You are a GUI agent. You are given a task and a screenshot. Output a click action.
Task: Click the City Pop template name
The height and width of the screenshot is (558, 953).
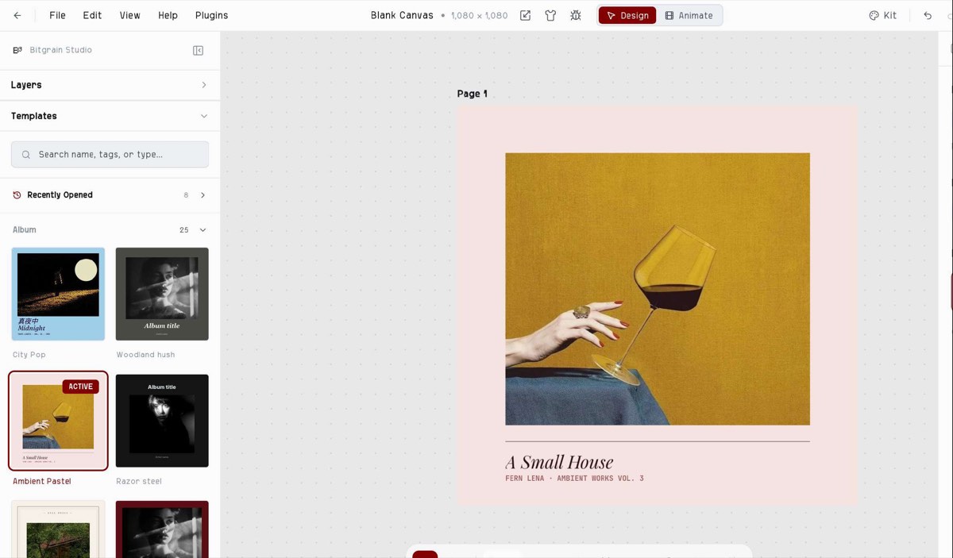tap(29, 355)
